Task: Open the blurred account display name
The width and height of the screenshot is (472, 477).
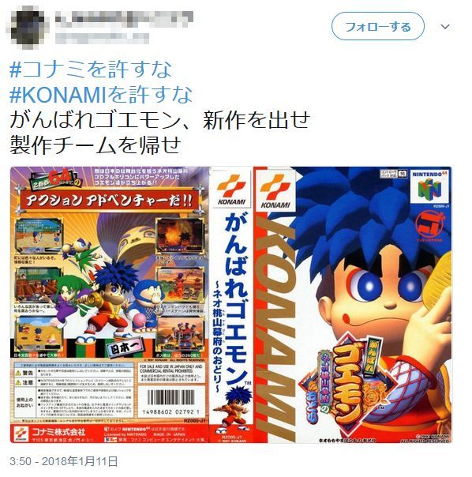Action: coord(125,17)
